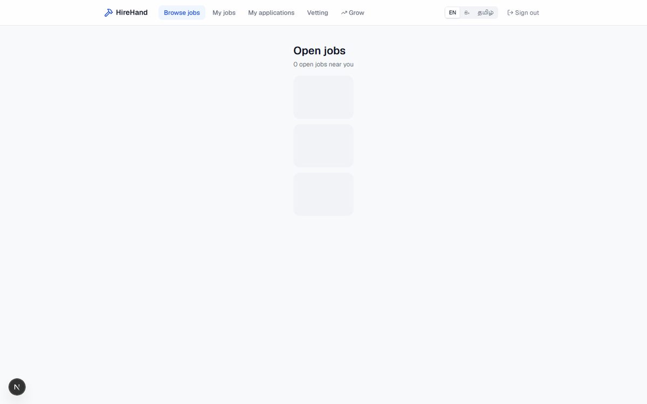Screen dimensions: 647x404
Task: Open the HireHand home link text
Action: tap(132, 12)
